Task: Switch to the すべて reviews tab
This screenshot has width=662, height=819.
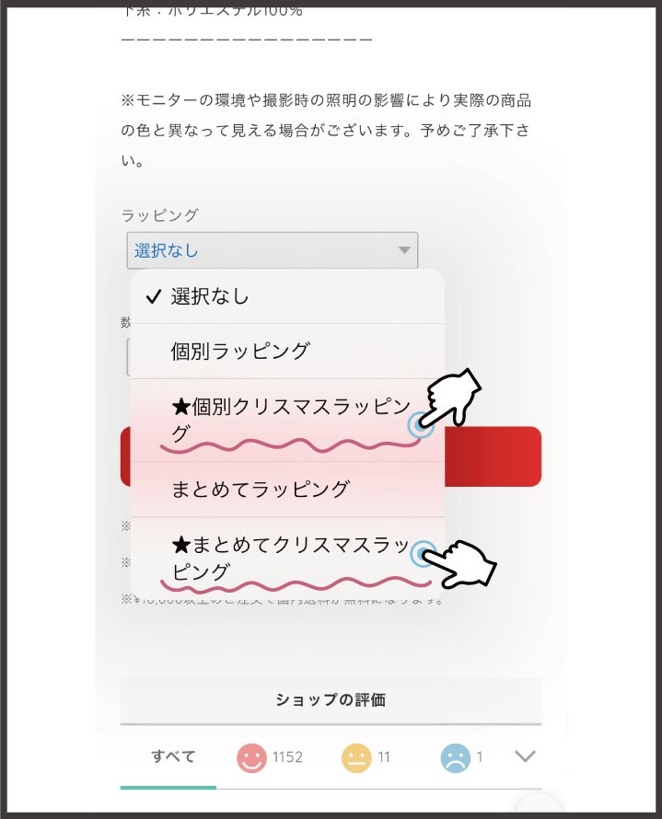Action: 173,756
